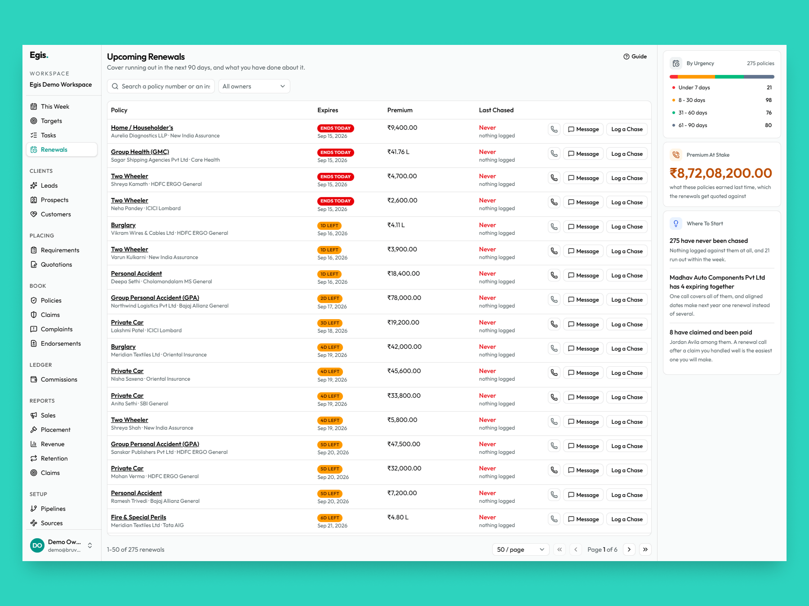The height and width of the screenshot is (606, 809).
Task: Open This Week in the sidebar
Action: click(62, 106)
